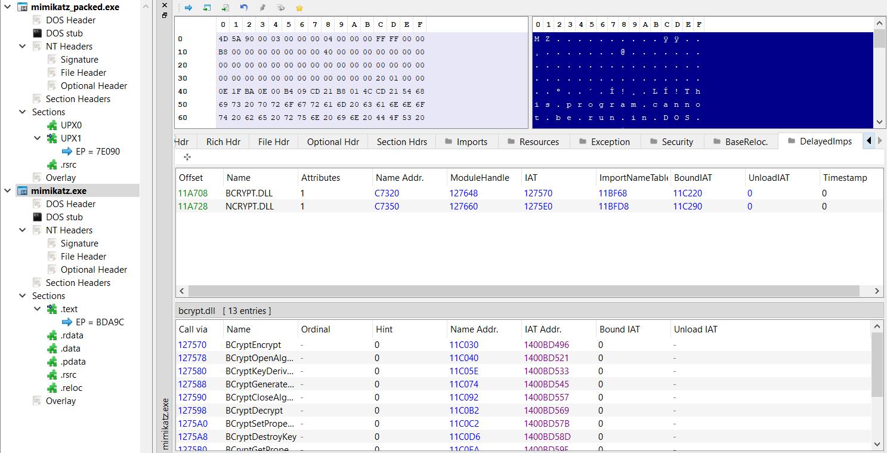This screenshot has height=453, width=887.
Task: Jump to EP = BDA9C entry point
Action: 92,322
